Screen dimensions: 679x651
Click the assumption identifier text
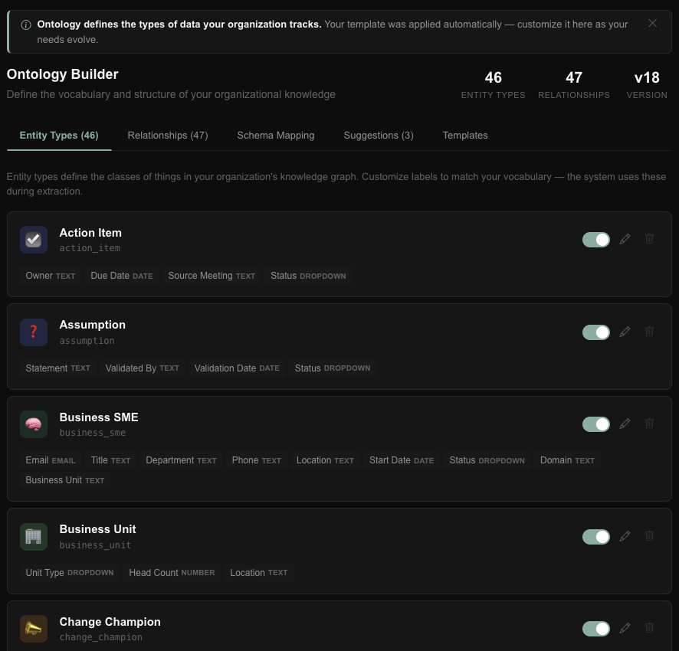click(87, 341)
